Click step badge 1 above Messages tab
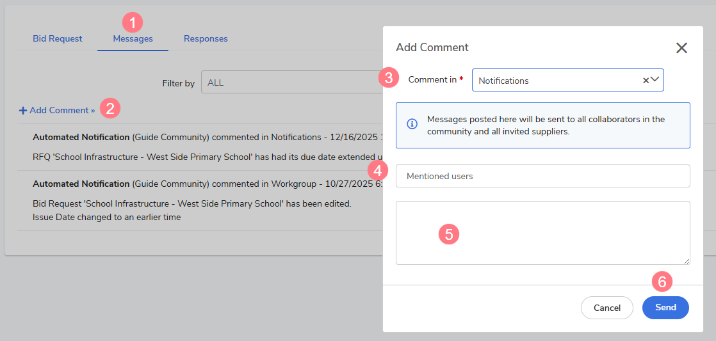 [x=133, y=22]
